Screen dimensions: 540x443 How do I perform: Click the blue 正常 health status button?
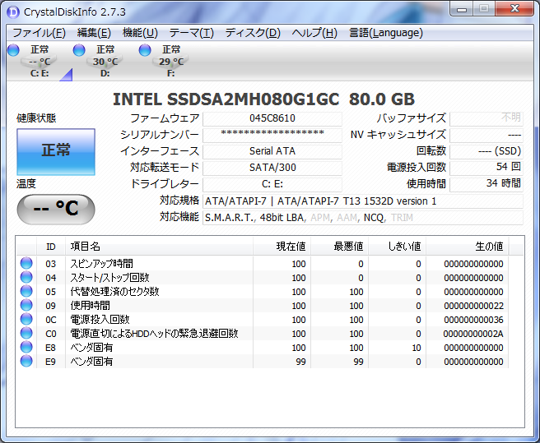(56, 152)
